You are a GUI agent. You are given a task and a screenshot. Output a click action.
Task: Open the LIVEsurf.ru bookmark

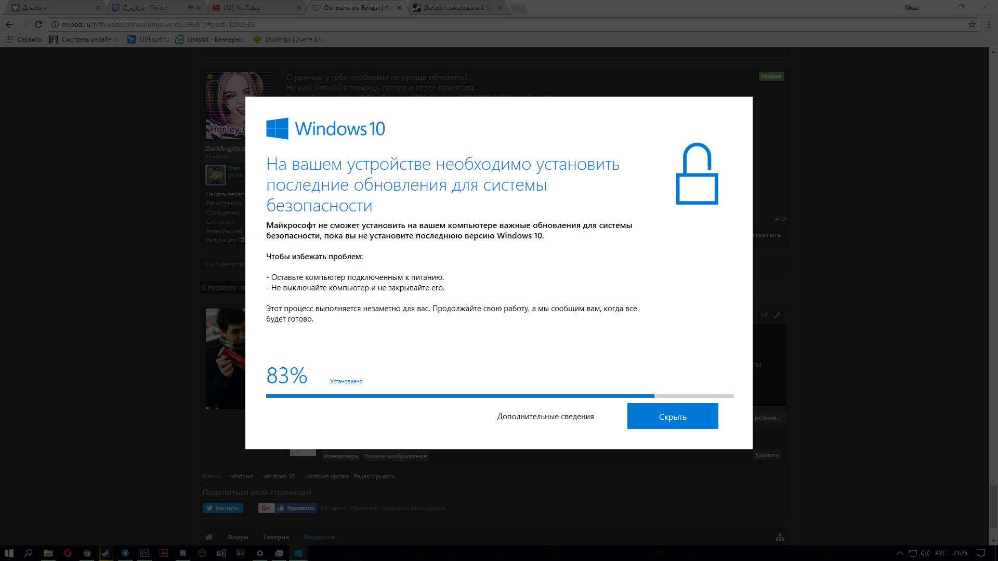tap(148, 39)
